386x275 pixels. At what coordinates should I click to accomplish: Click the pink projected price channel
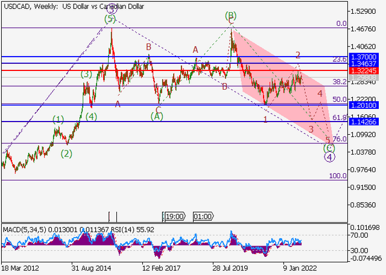point(283,86)
